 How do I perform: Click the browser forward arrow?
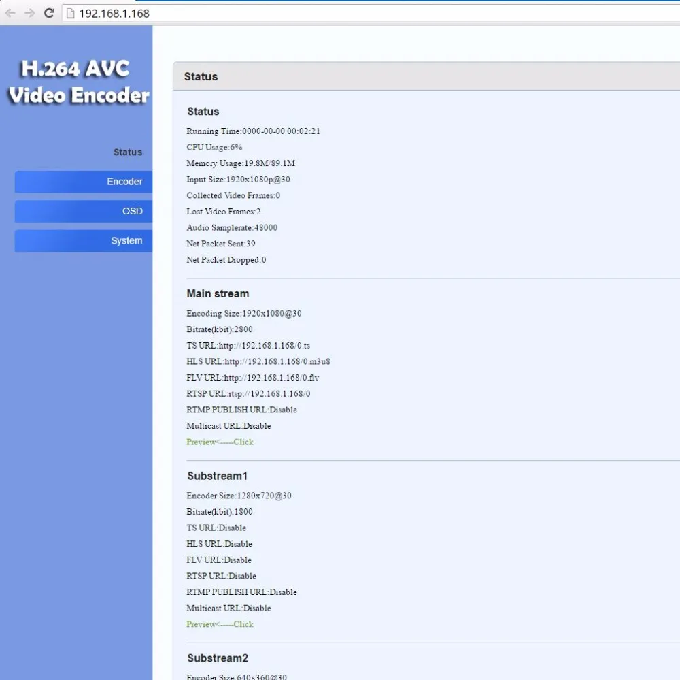tap(29, 13)
